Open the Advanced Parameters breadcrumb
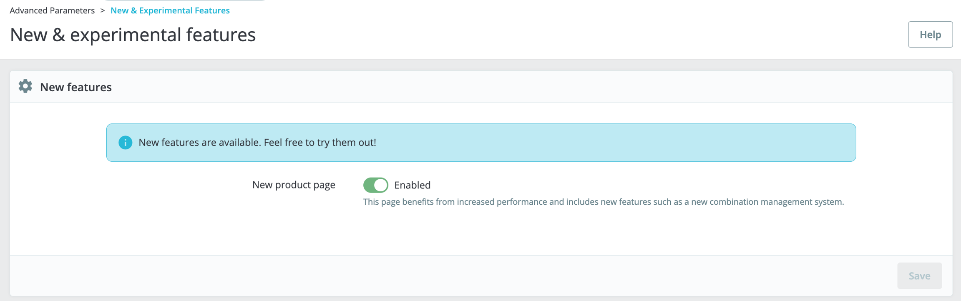 [52, 10]
